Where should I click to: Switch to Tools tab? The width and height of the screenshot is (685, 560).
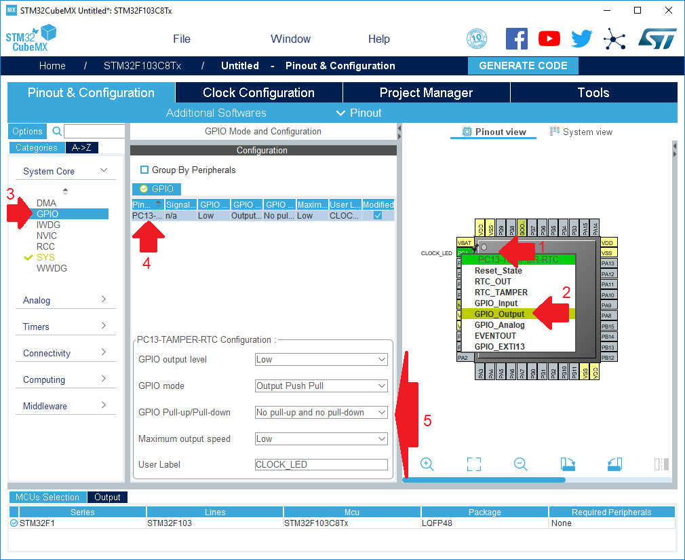593,92
